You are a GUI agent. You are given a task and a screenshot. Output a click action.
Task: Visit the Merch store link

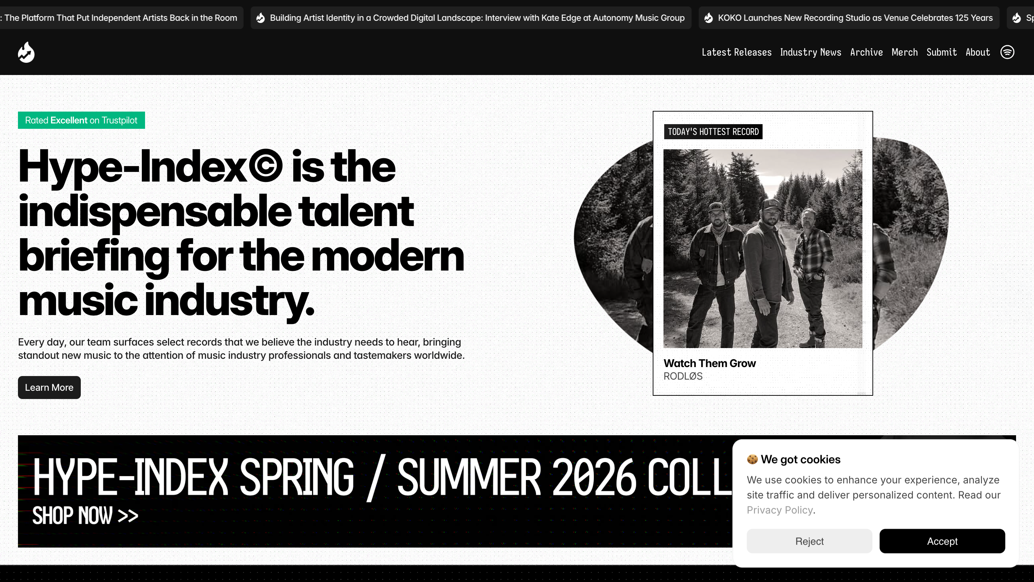[x=904, y=52]
